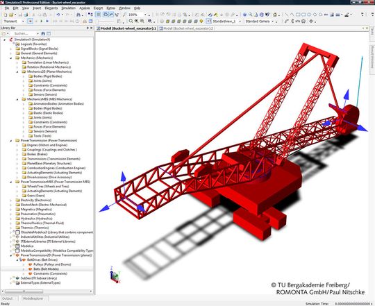Open the Standardview_1 dropdown
This screenshot has height=306, width=375.
[x=240, y=22]
